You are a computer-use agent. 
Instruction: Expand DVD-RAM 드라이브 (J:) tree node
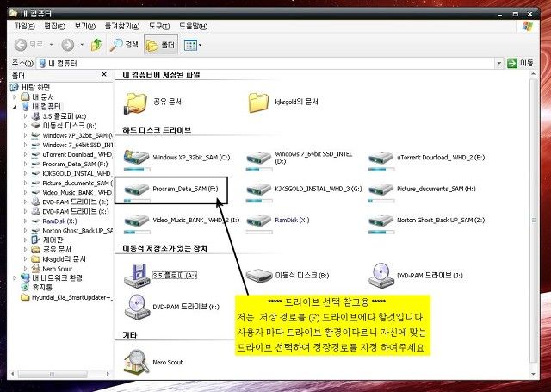pyautogui.click(x=25, y=202)
